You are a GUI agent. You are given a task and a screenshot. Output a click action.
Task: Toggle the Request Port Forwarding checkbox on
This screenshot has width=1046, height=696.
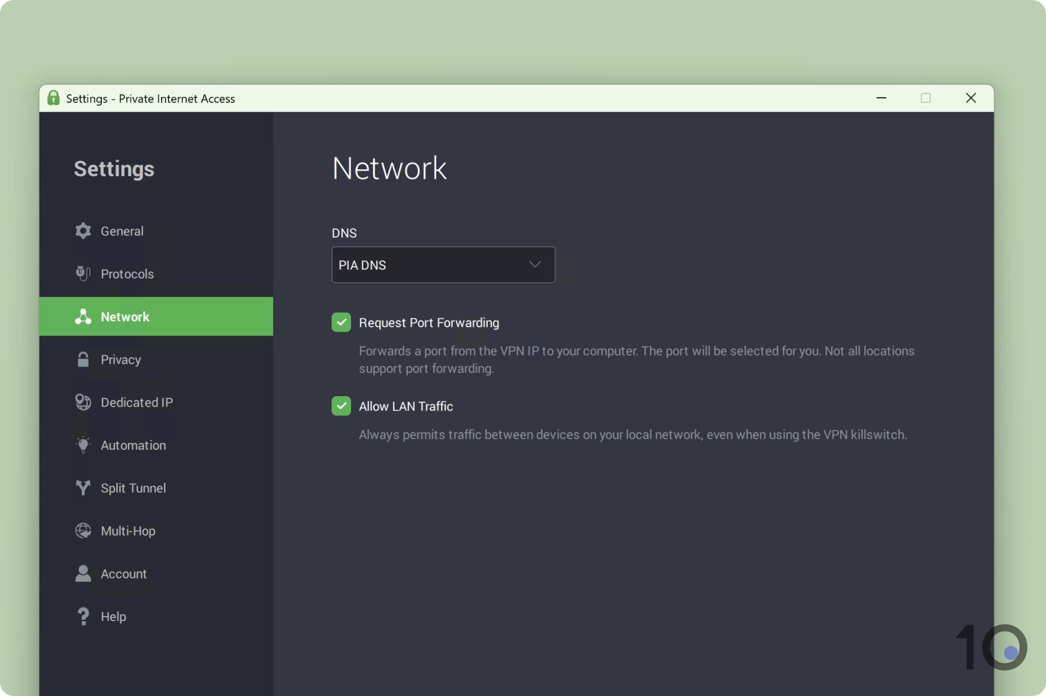(x=341, y=322)
